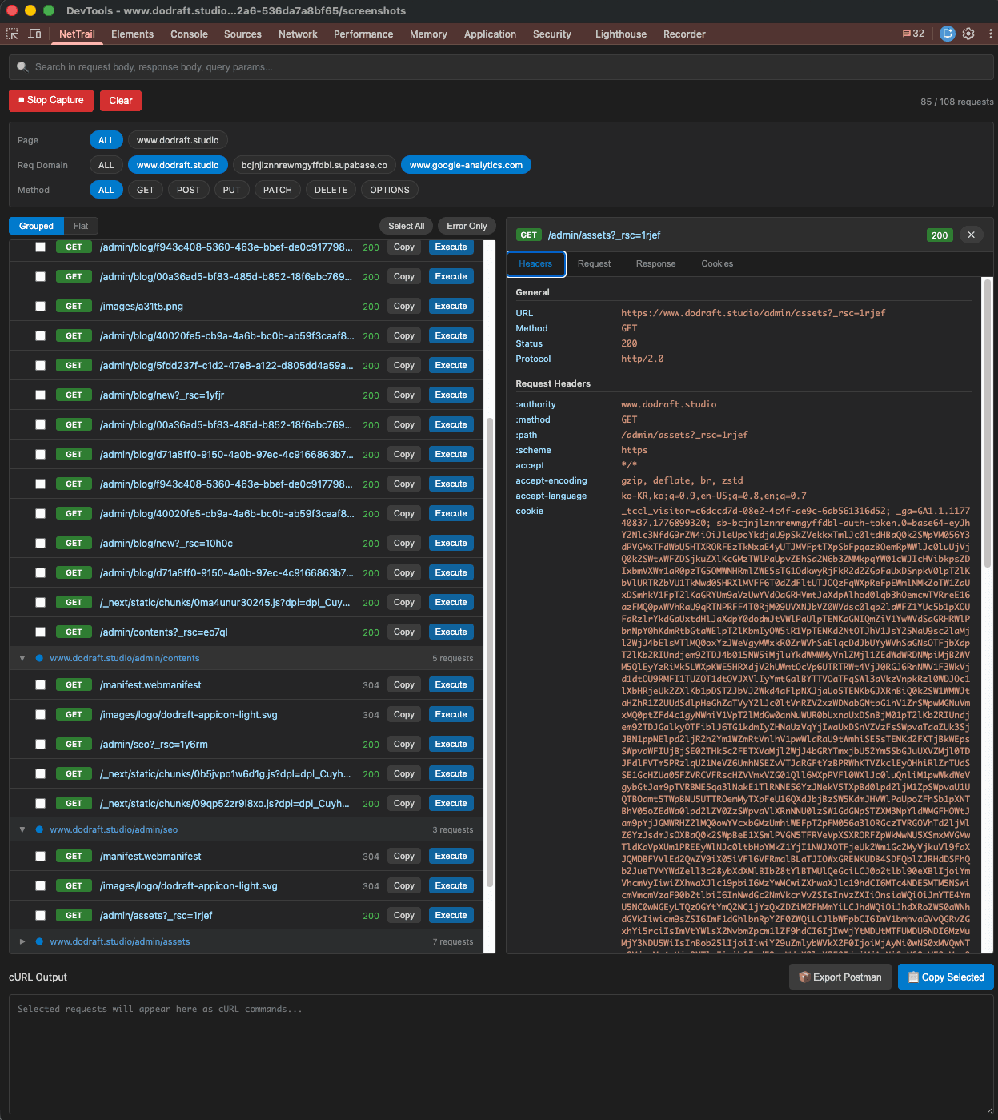Open the Lighthouse panel tab
Screen dimensions: 998x1120
coord(621,34)
